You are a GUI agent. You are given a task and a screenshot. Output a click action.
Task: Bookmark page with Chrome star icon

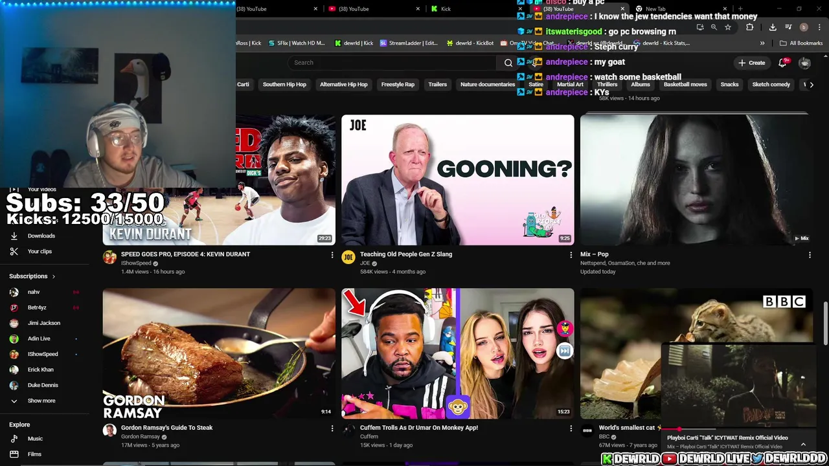728,27
